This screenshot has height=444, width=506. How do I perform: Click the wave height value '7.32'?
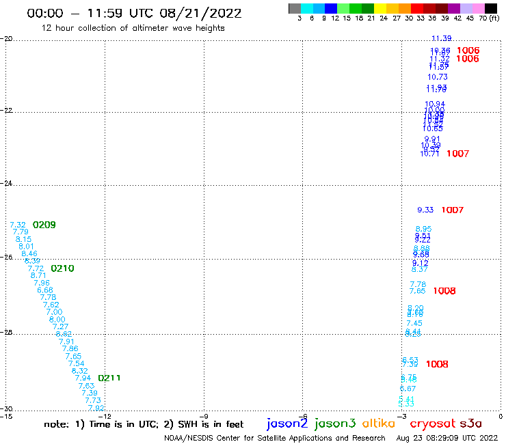click(x=18, y=225)
